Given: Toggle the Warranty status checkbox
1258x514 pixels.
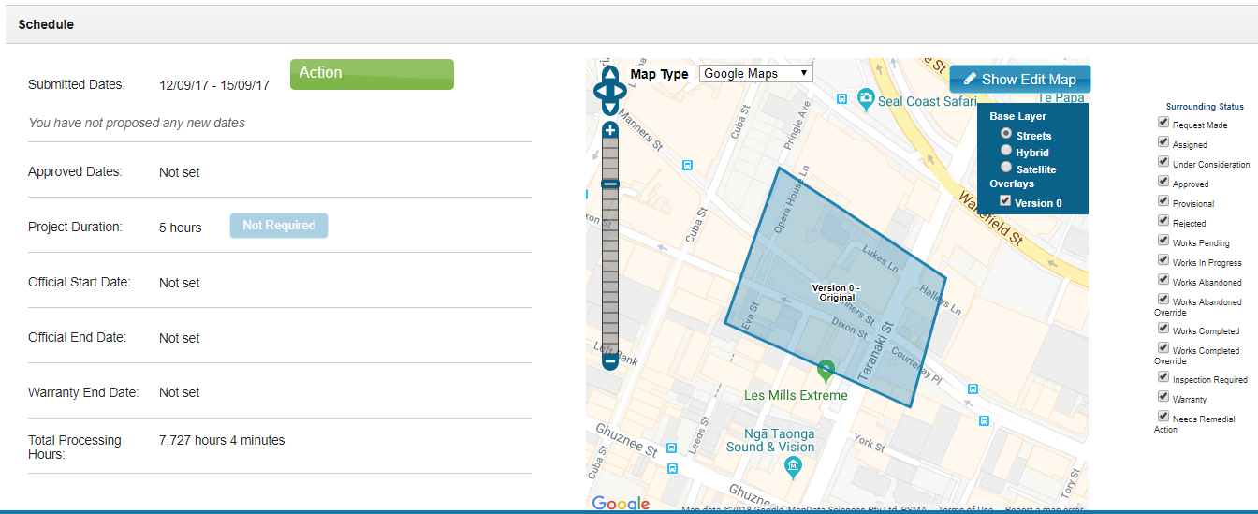Looking at the screenshot, I should [1163, 397].
